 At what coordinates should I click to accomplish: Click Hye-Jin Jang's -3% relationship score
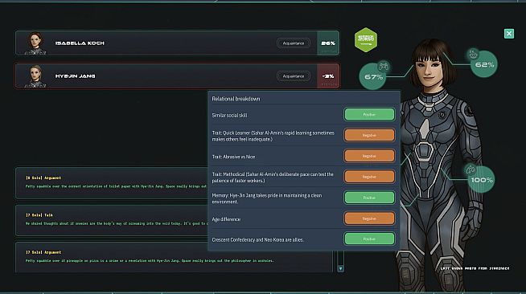coord(328,76)
